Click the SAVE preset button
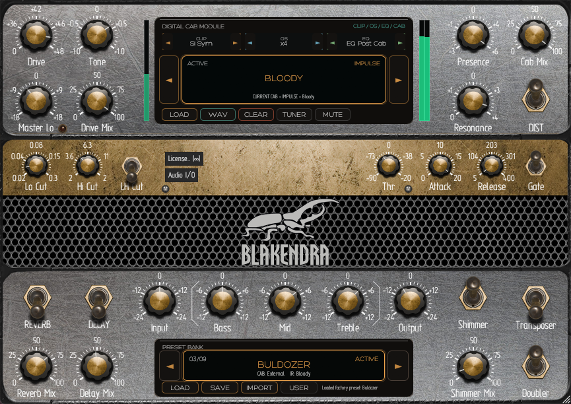571x404 pixels. (220, 388)
